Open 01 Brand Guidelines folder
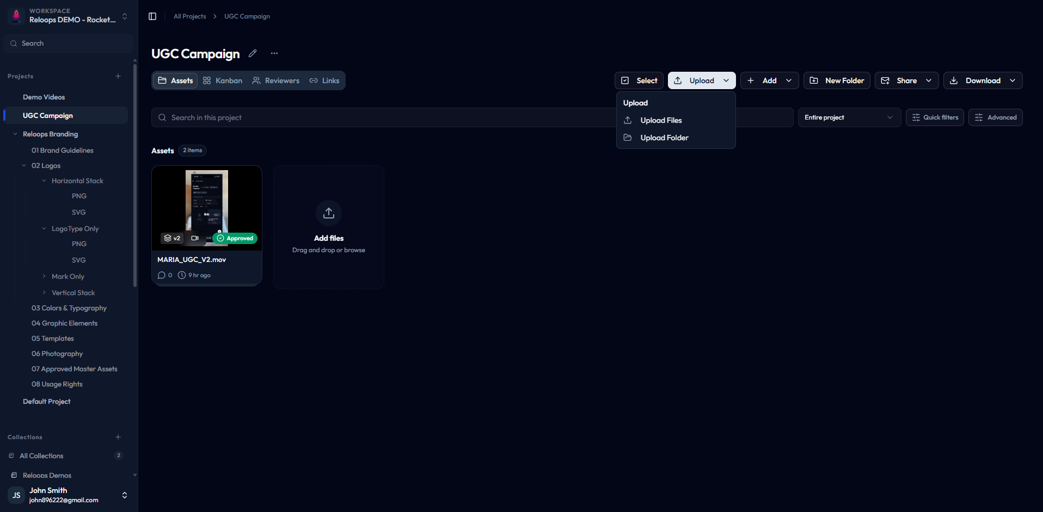Screen dimensions: 1043x512 pyautogui.click(x=63, y=150)
